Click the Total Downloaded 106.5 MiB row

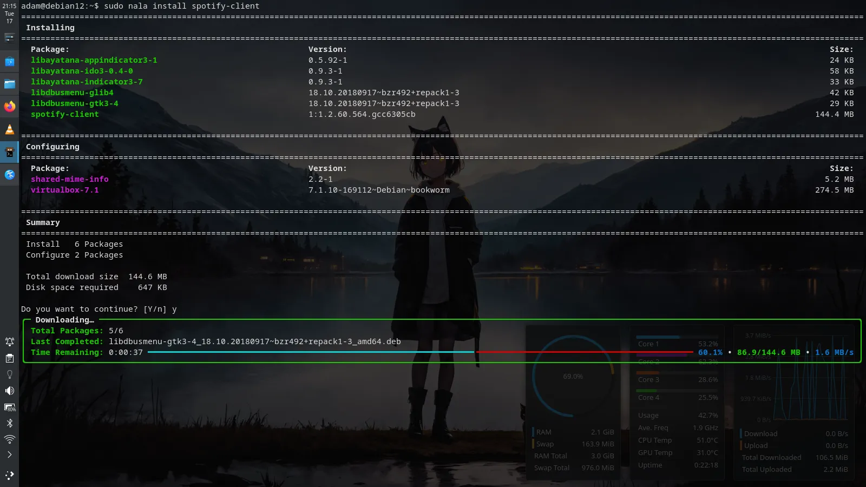pyautogui.click(x=795, y=458)
